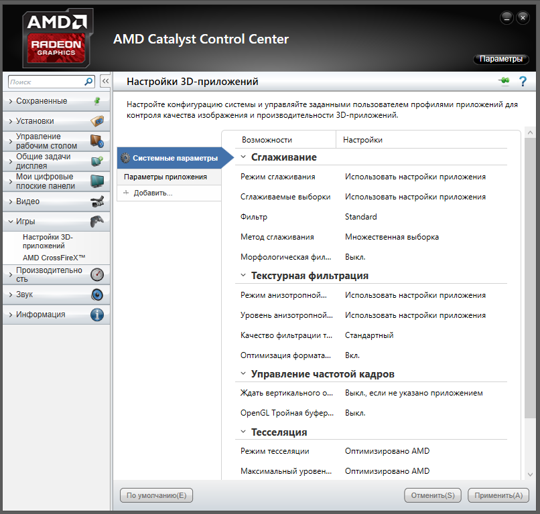Click the AMD Radeon Graphics logo

point(58,38)
